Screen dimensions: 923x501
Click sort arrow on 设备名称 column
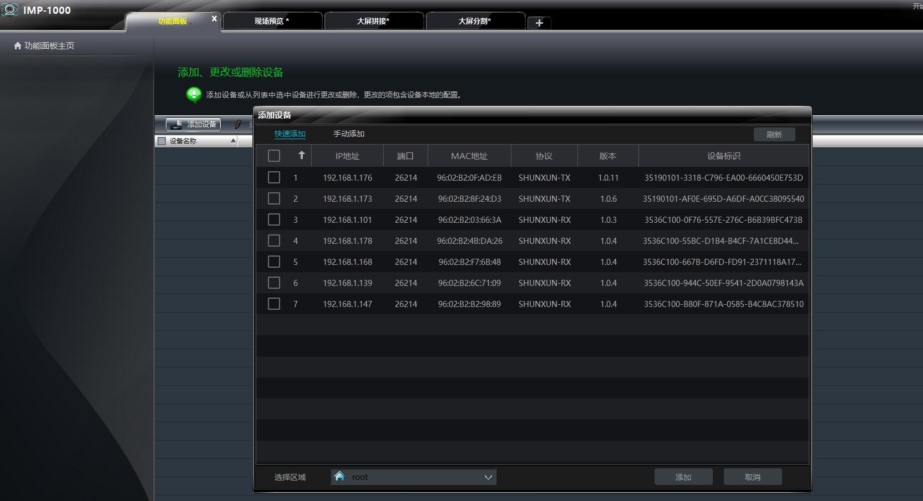click(x=233, y=141)
